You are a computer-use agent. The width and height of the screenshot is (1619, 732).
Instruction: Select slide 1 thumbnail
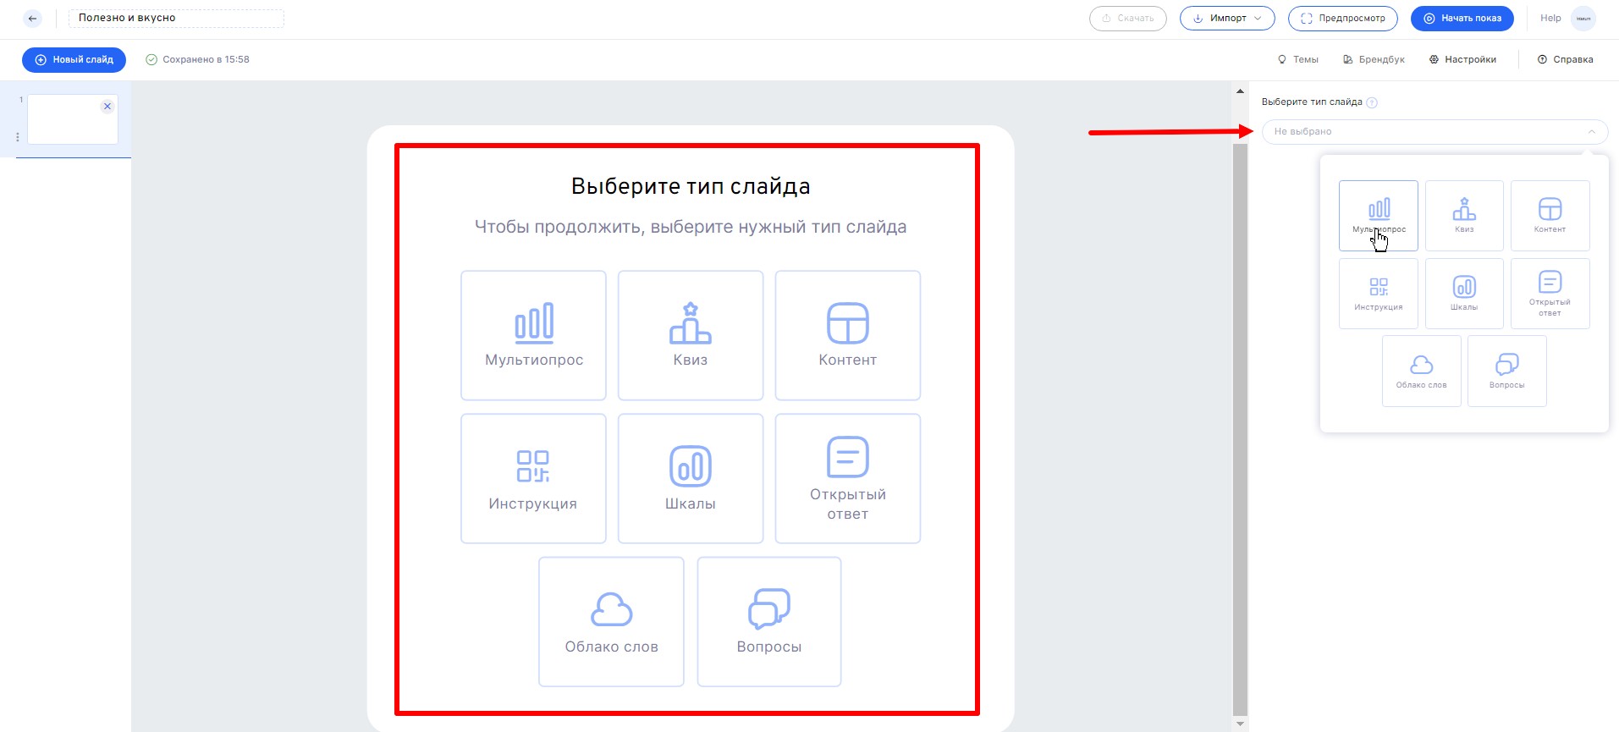pos(73,119)
